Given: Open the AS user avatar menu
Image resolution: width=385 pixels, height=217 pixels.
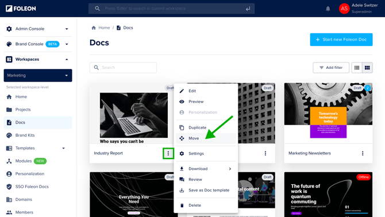Looking at the screenshot, I should coord(344,9).
